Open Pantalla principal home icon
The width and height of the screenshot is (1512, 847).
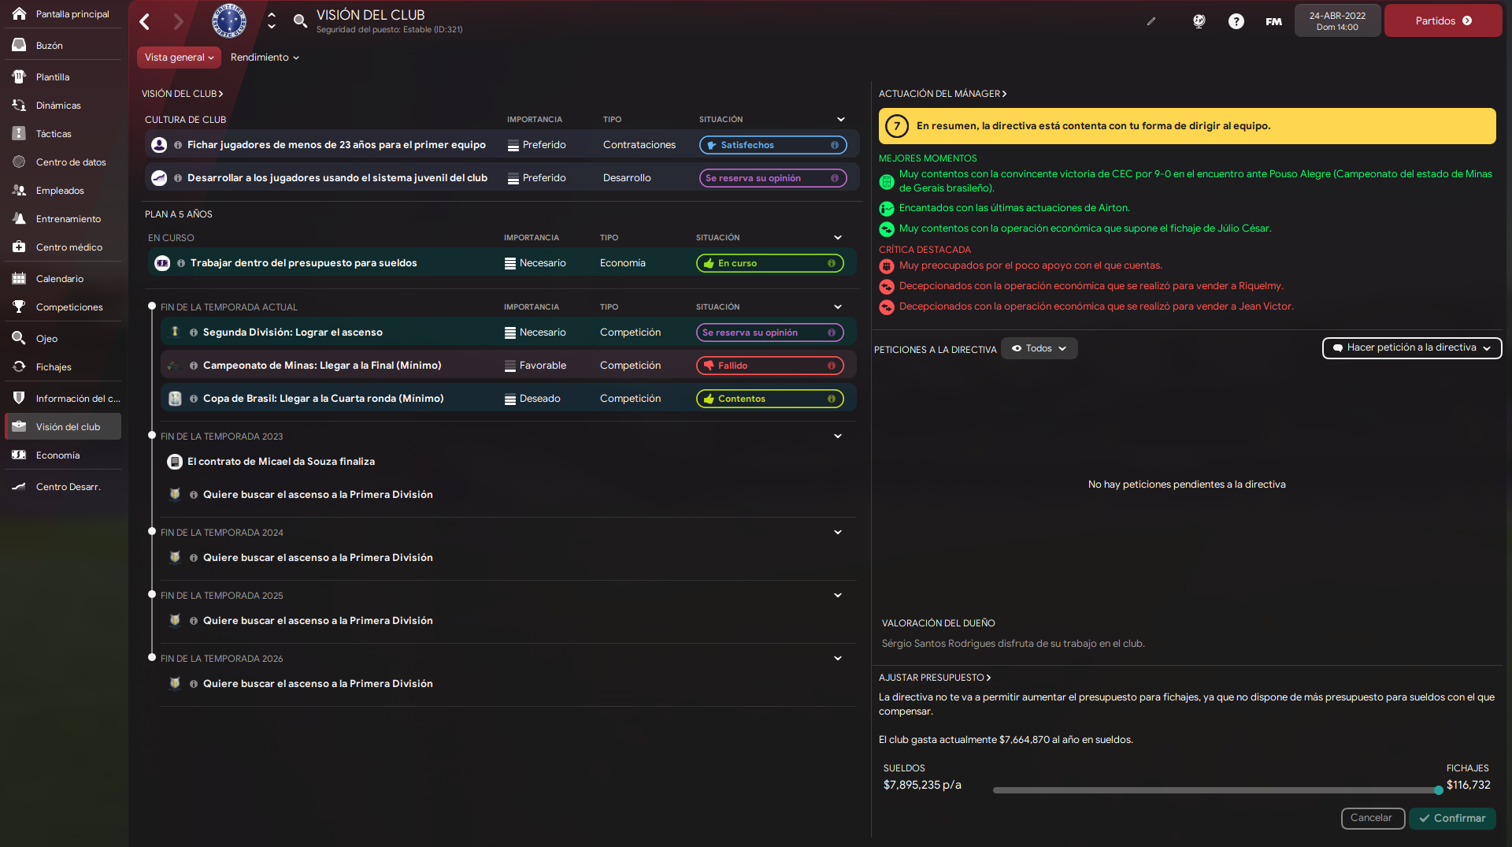19,13
